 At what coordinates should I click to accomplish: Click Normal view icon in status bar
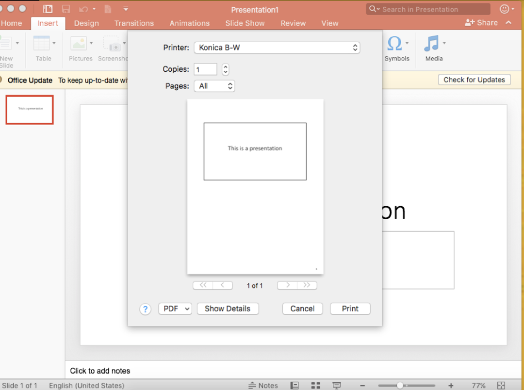(295, 385)
